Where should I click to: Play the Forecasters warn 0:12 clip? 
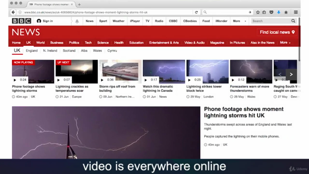coord(251,72)
